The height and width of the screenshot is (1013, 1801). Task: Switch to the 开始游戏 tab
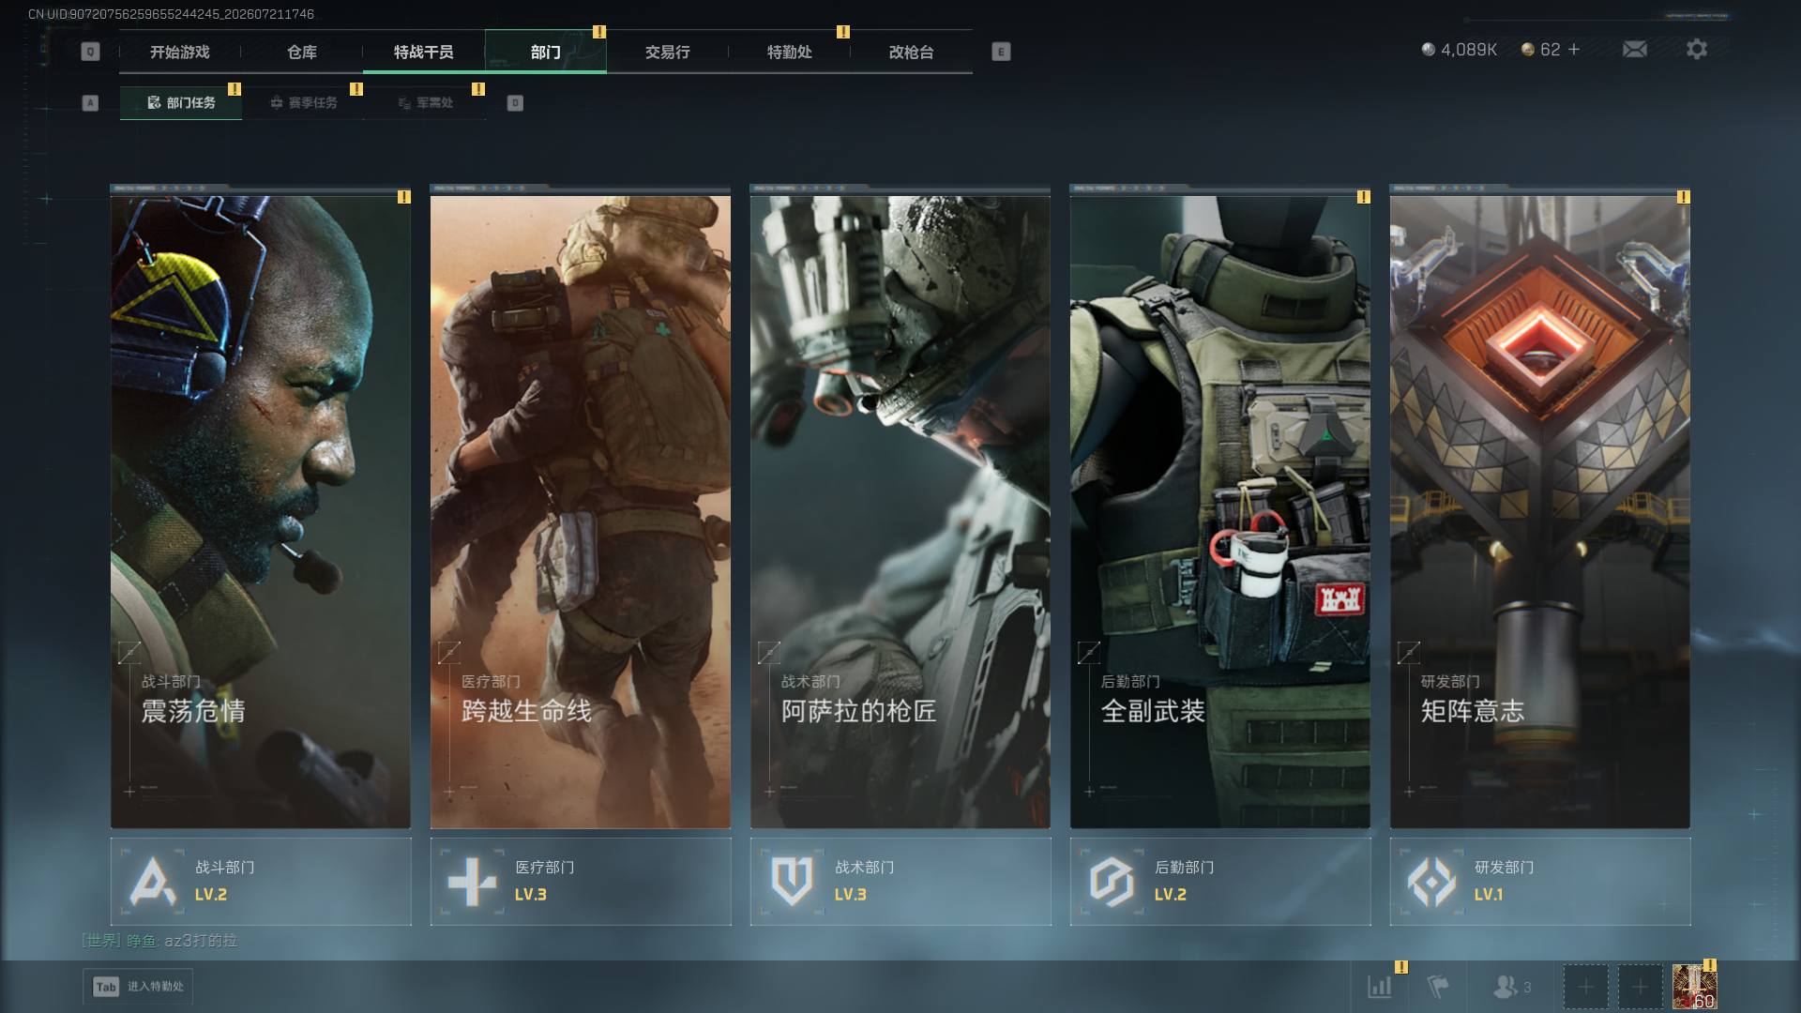click(x=180, y=52)
